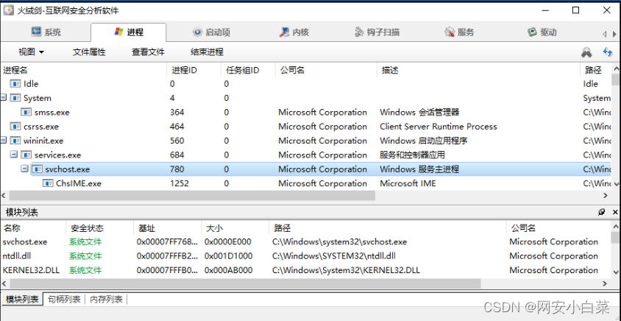621x321 pixels.
Task: Click the services.exe process icon
Action: (26, 155)
